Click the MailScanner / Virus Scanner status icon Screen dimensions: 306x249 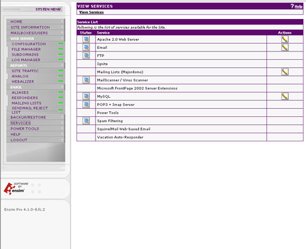tap(86, 80)
